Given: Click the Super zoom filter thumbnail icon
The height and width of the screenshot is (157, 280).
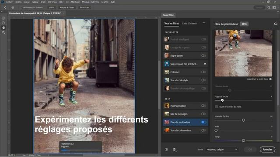Looking at the screenshot, I should point(167,55).
